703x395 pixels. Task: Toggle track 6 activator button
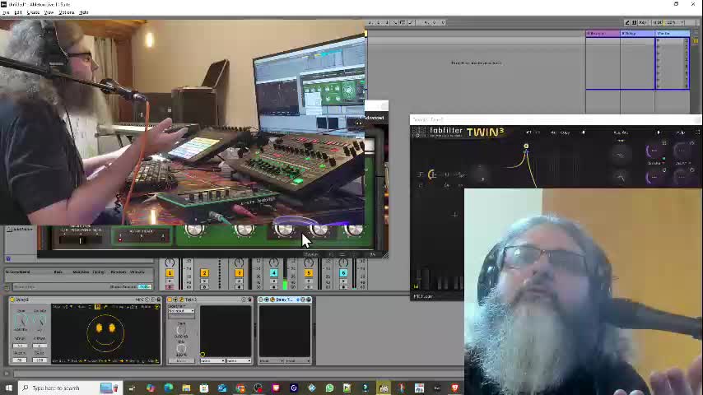coord(343,273)
